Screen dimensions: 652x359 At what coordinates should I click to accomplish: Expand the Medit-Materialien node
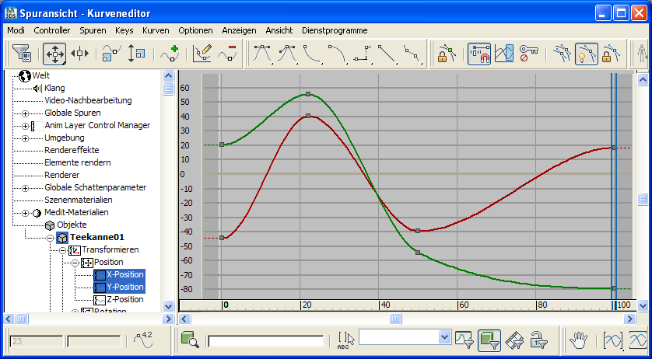[26, 213]
